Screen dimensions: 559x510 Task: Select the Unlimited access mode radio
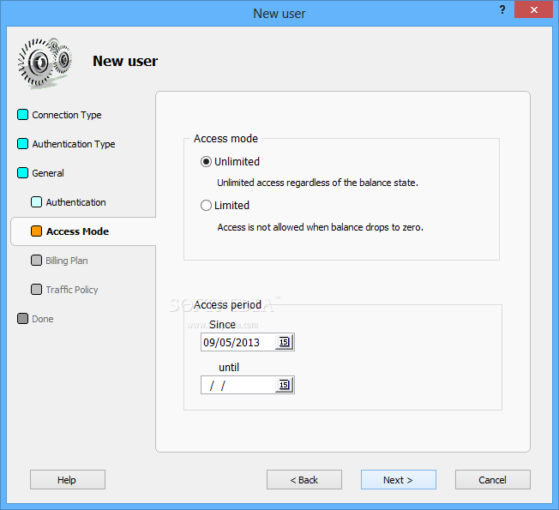[206, 162]
